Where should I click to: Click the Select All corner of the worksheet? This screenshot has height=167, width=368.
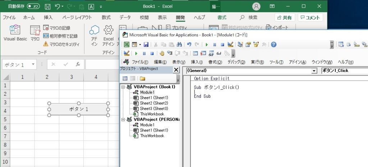pyautogui.click(x=5, y=77)
